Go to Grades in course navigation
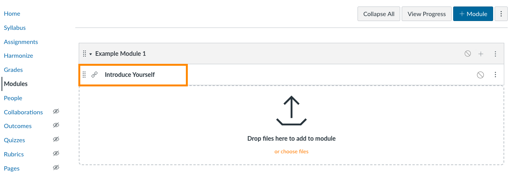Viewport: 515px width, 177px height. pos(13,70)
